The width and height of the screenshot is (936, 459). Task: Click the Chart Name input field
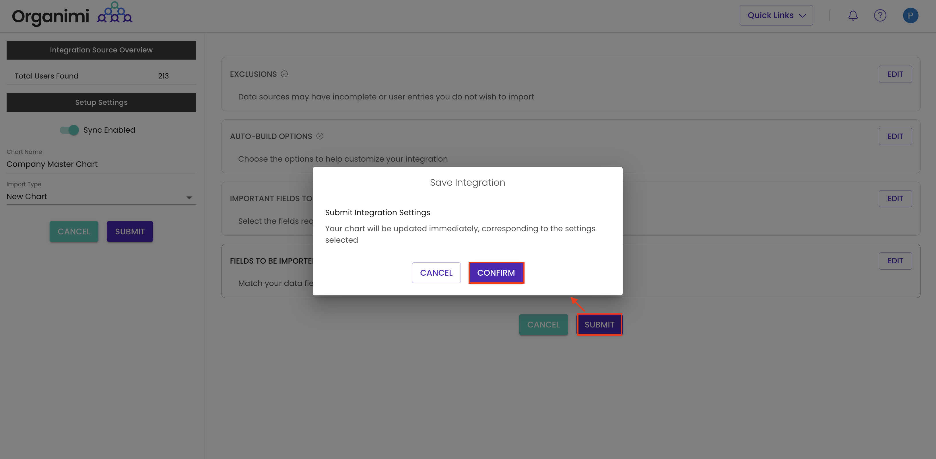coord(101,164)
